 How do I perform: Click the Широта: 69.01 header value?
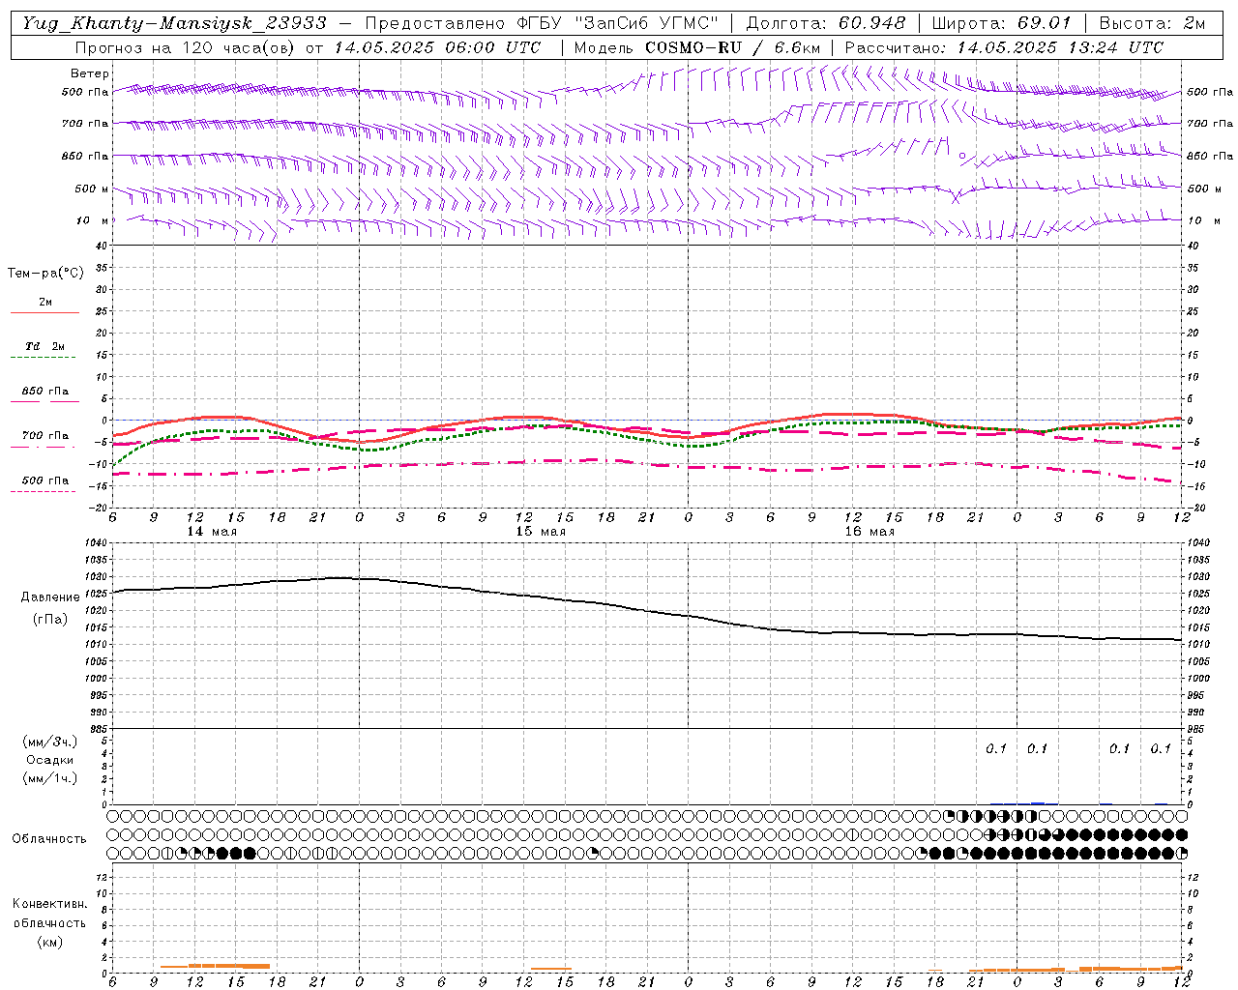pyautogui.click(x=1001, y=23)
